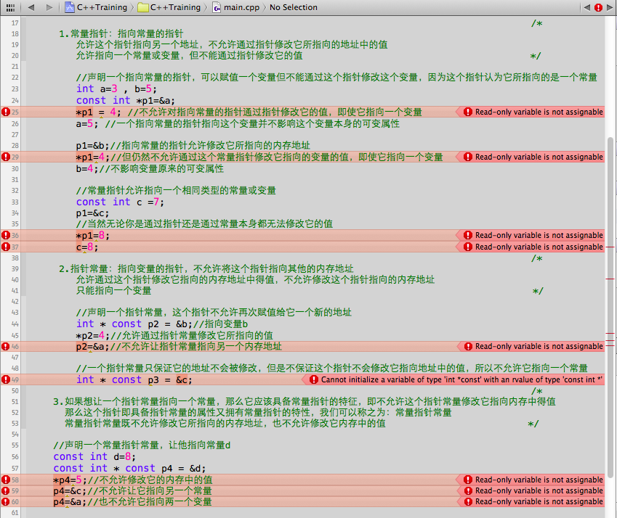Click on 'const int d=8;' code line
The image size is (617, 518).
coord(94,457)
